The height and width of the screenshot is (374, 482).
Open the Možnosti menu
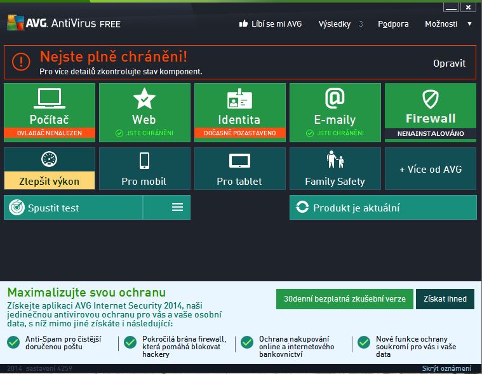click(441, 23)
